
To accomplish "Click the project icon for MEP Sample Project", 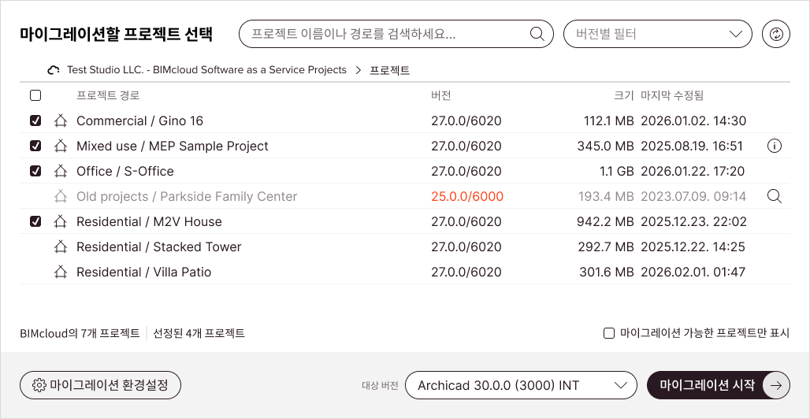I will 61,146.
